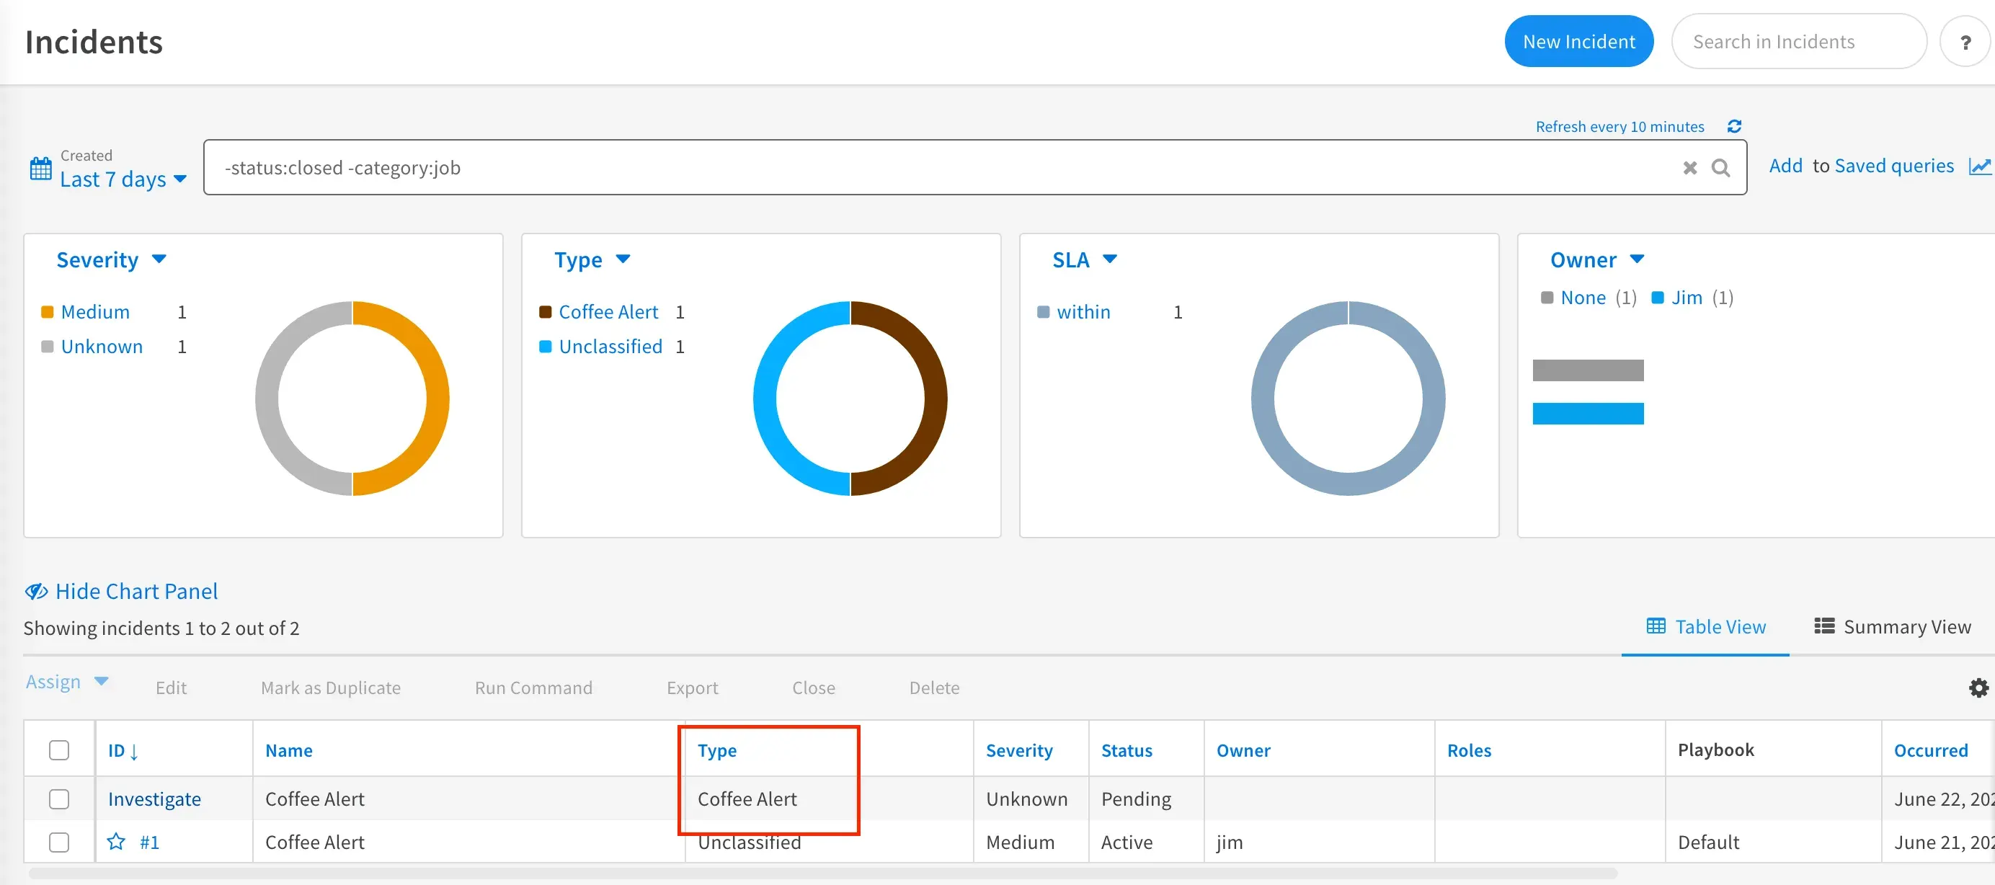The image size is (1995, 885).
Task: Click the refresh icon beside Refresh every 10 minutes
Action: tap(1735, 126)
